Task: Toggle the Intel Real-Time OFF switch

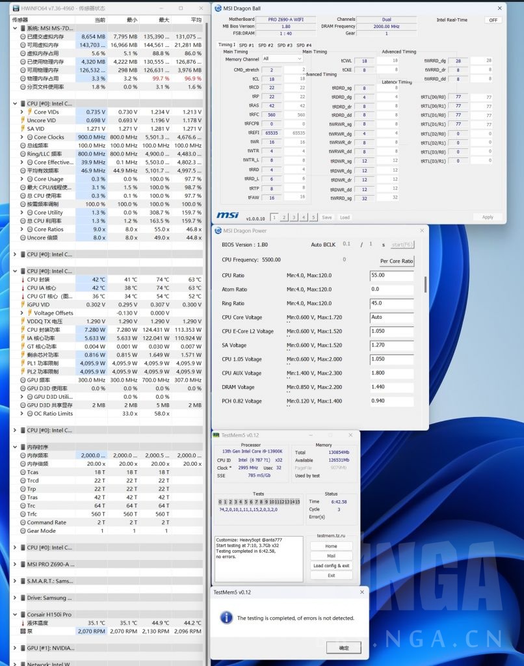Action: click(x=493, y=20)
